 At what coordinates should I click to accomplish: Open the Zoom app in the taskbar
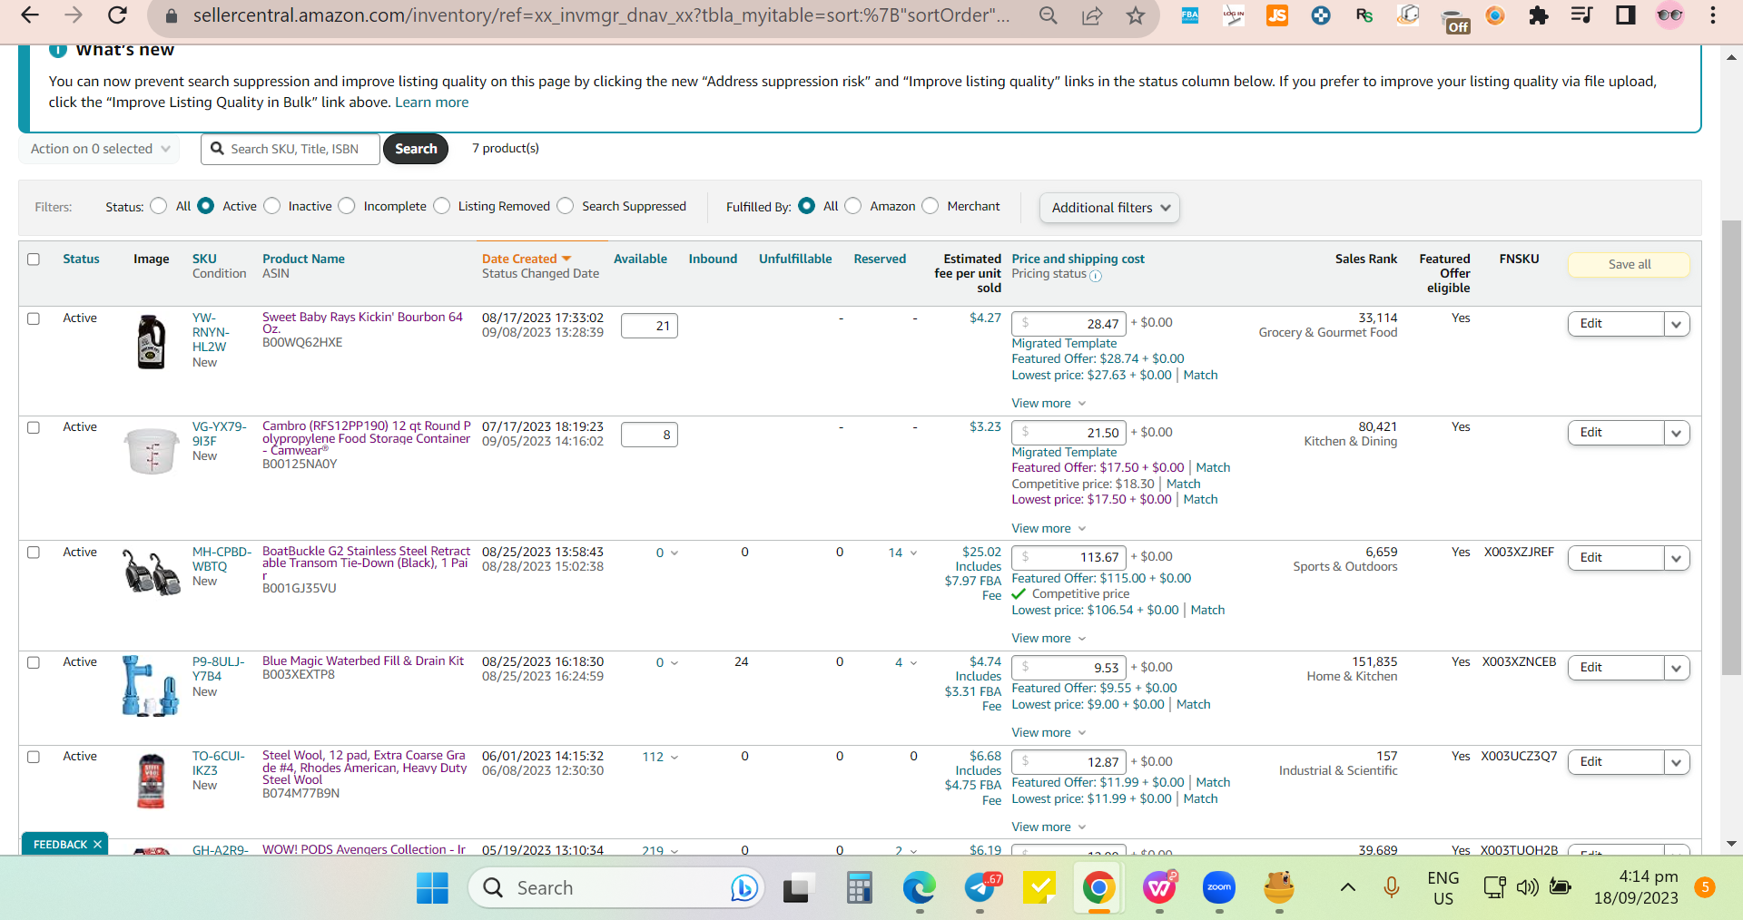(x=1219, y=887)
